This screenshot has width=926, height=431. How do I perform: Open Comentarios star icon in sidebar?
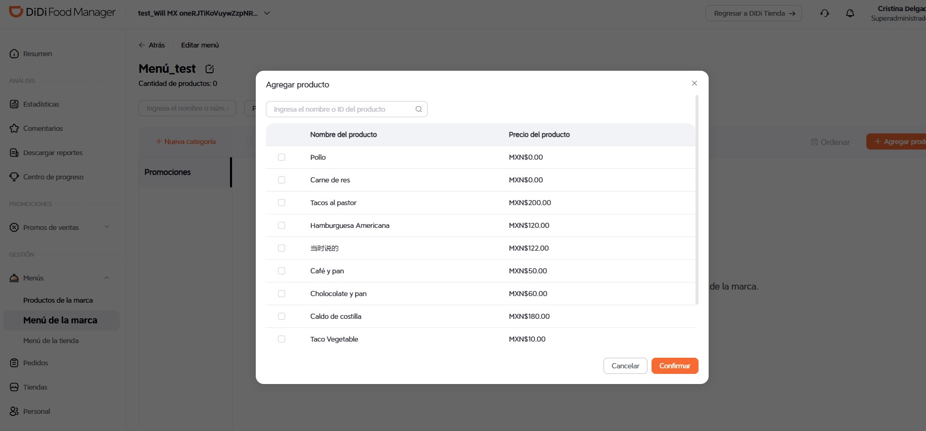14,128
